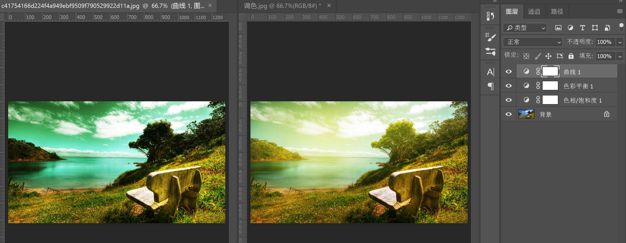Open the Layers panel options menu
Viewport: 626px width, 243px height.
[x=620, y=11]
